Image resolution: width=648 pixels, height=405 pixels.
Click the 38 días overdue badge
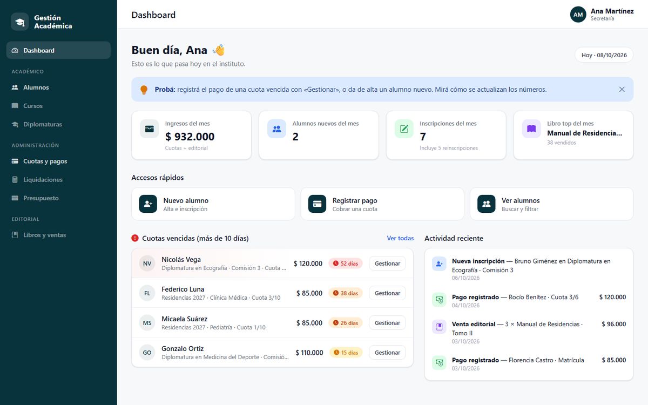[x=346, y=293]
